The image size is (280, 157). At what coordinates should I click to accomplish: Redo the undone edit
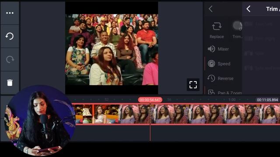tap(10, 59)
